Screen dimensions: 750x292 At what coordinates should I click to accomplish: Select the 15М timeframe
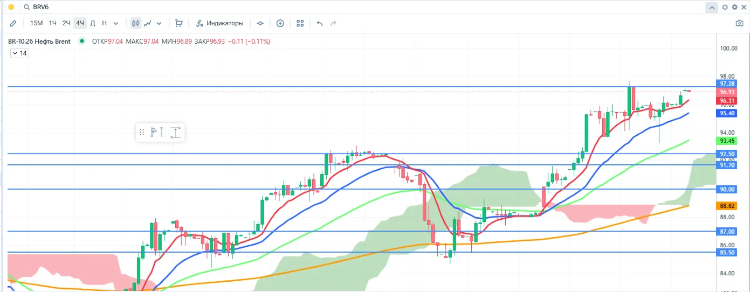pos(36,23)
